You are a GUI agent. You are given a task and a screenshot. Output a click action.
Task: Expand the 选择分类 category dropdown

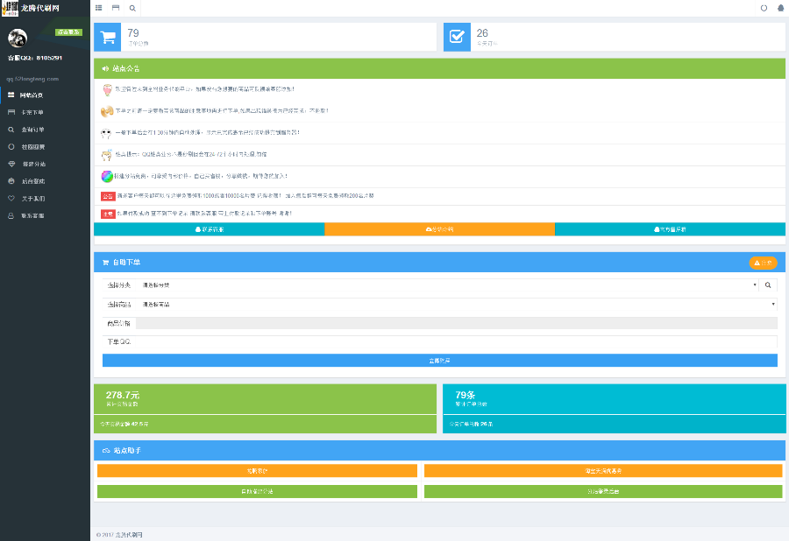(447, 285)
